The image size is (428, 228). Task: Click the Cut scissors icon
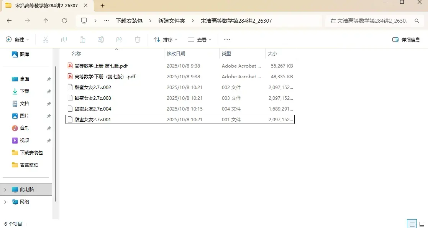[x=46, y=40]
